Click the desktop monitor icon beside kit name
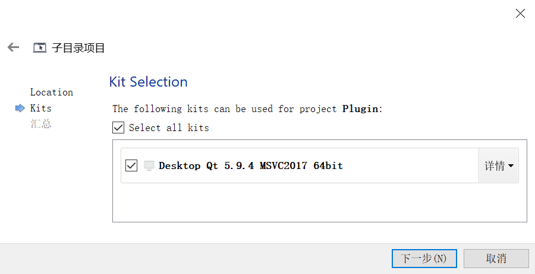The height and width of the screenshot is (274, 535). tap(149, 165)
